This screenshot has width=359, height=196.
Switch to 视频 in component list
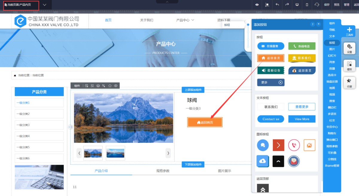[332, 94]
